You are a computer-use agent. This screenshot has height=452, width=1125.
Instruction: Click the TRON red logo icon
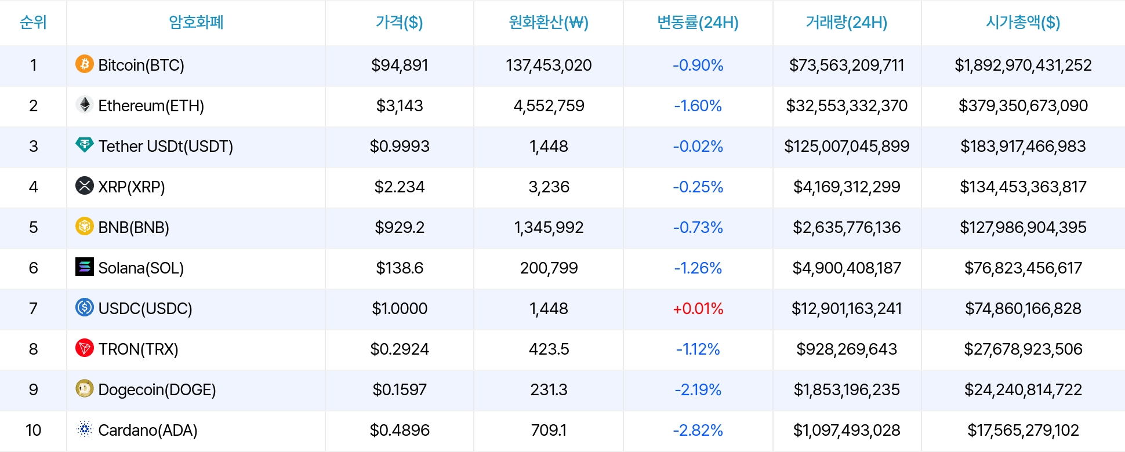click(85, 348)
